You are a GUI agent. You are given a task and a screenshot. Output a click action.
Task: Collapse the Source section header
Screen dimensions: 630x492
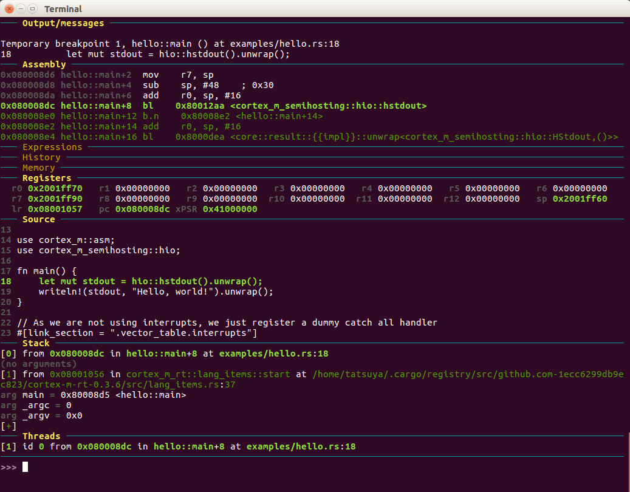point(38,219)
